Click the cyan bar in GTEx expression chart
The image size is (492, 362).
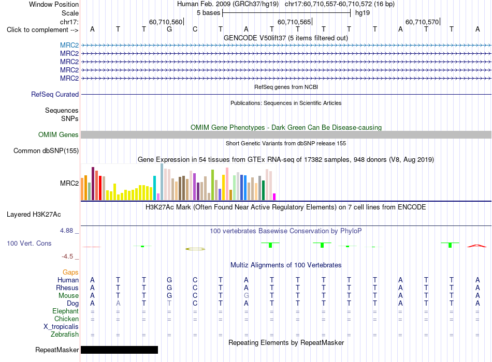154,188
